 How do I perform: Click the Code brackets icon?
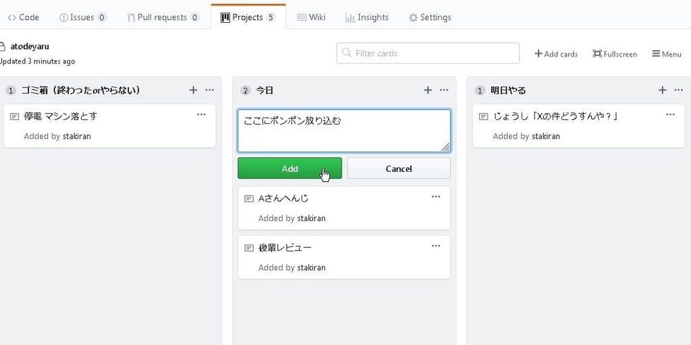click(12, 18)
